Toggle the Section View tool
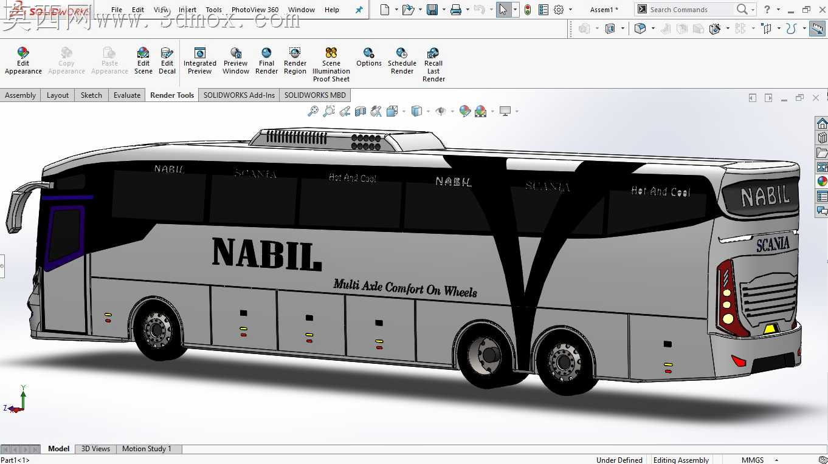 [361, 111]
